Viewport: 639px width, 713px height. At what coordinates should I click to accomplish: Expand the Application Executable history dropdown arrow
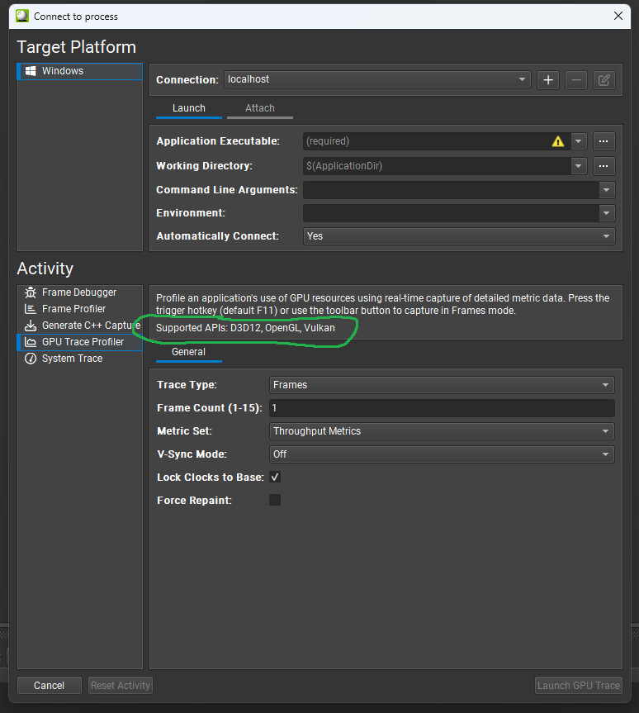579,141
